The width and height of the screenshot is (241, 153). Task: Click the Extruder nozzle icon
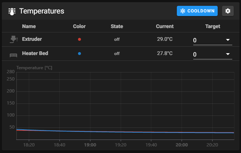[x=13, y=39]
